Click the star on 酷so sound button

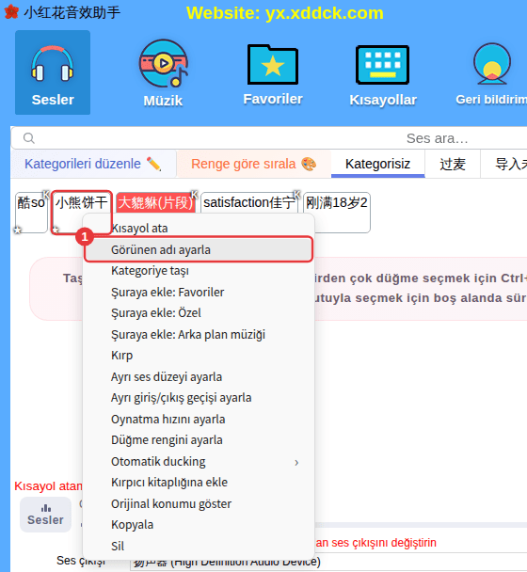pyautogui.click(x=18, y=230)
